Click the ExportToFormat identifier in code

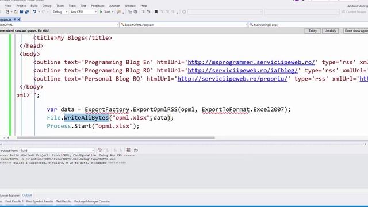point(225,109)
